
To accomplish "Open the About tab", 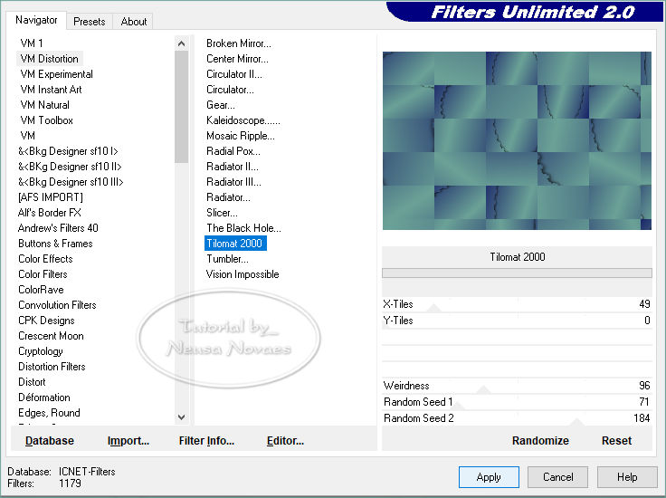I will (133, 21).
